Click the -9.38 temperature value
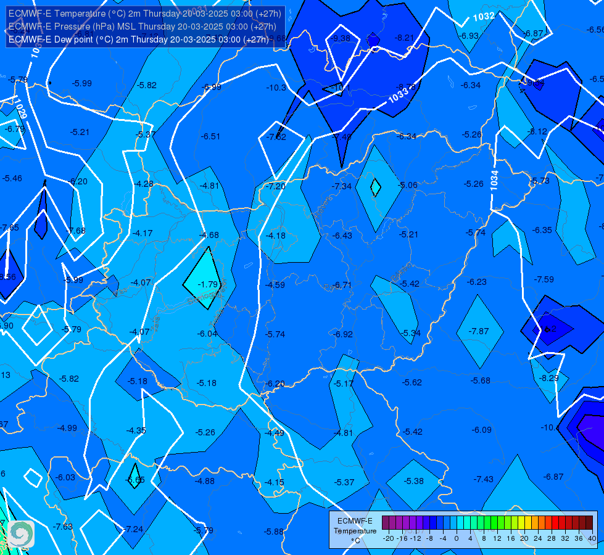The width and height of the screenshot is (604, 555). (341, 38)
